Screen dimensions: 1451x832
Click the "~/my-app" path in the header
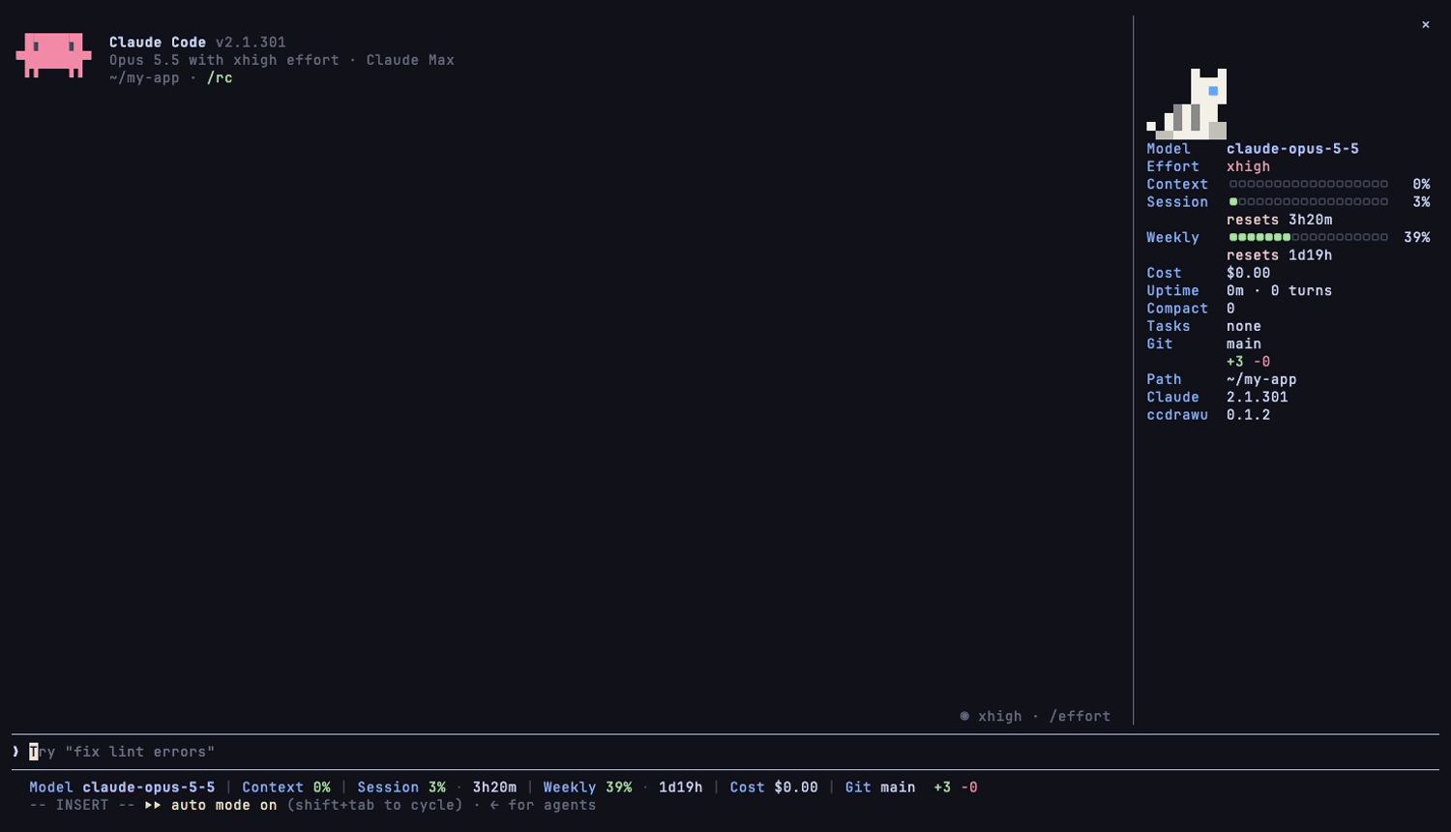click(x=144, y=77)
